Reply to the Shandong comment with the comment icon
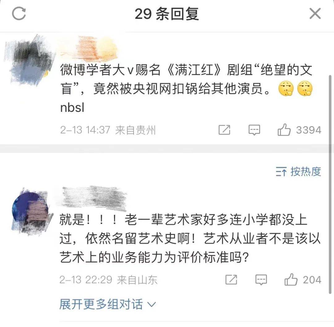334x327 pixels. [261, 279]
